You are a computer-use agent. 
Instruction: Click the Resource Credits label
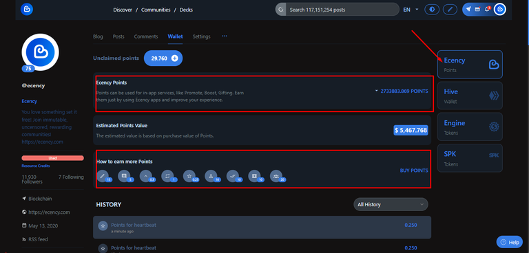tap(36, 166)
